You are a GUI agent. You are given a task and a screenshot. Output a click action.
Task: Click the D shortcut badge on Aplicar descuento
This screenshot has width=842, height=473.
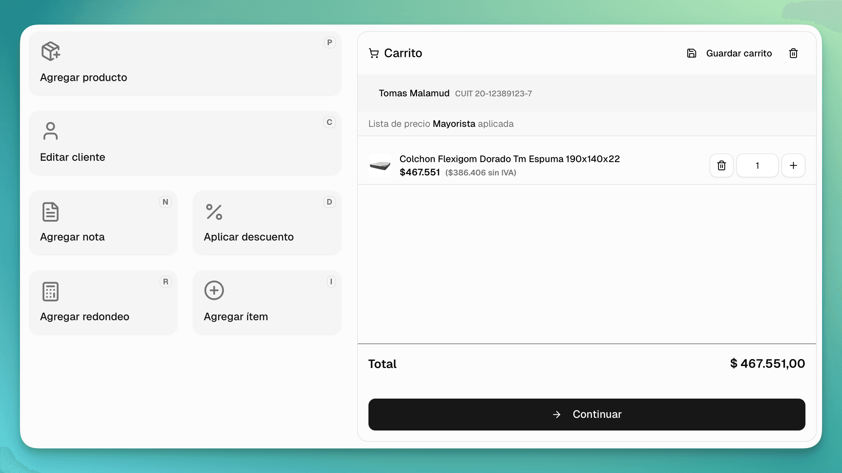point(329,202)
